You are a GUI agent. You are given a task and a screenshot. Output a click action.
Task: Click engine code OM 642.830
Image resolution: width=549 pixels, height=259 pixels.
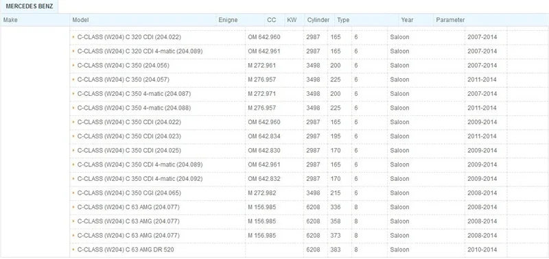(264, 150)
